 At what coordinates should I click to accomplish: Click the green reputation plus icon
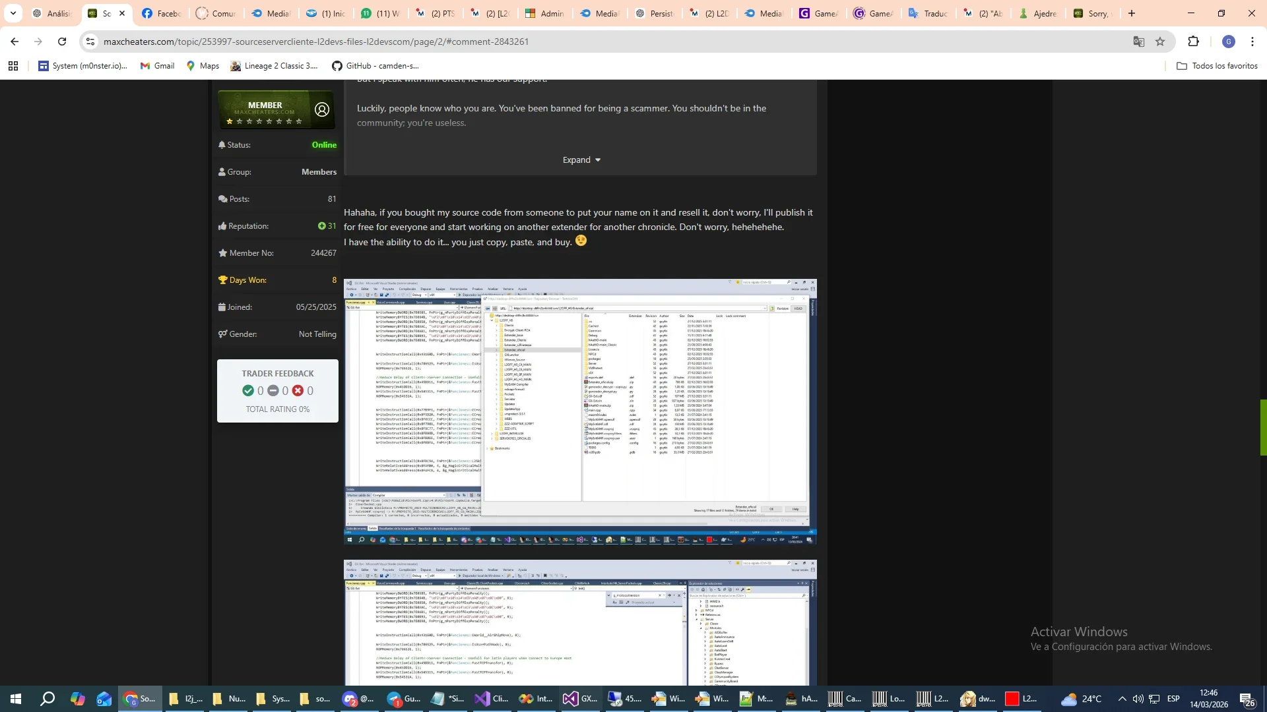click(321, 226)
